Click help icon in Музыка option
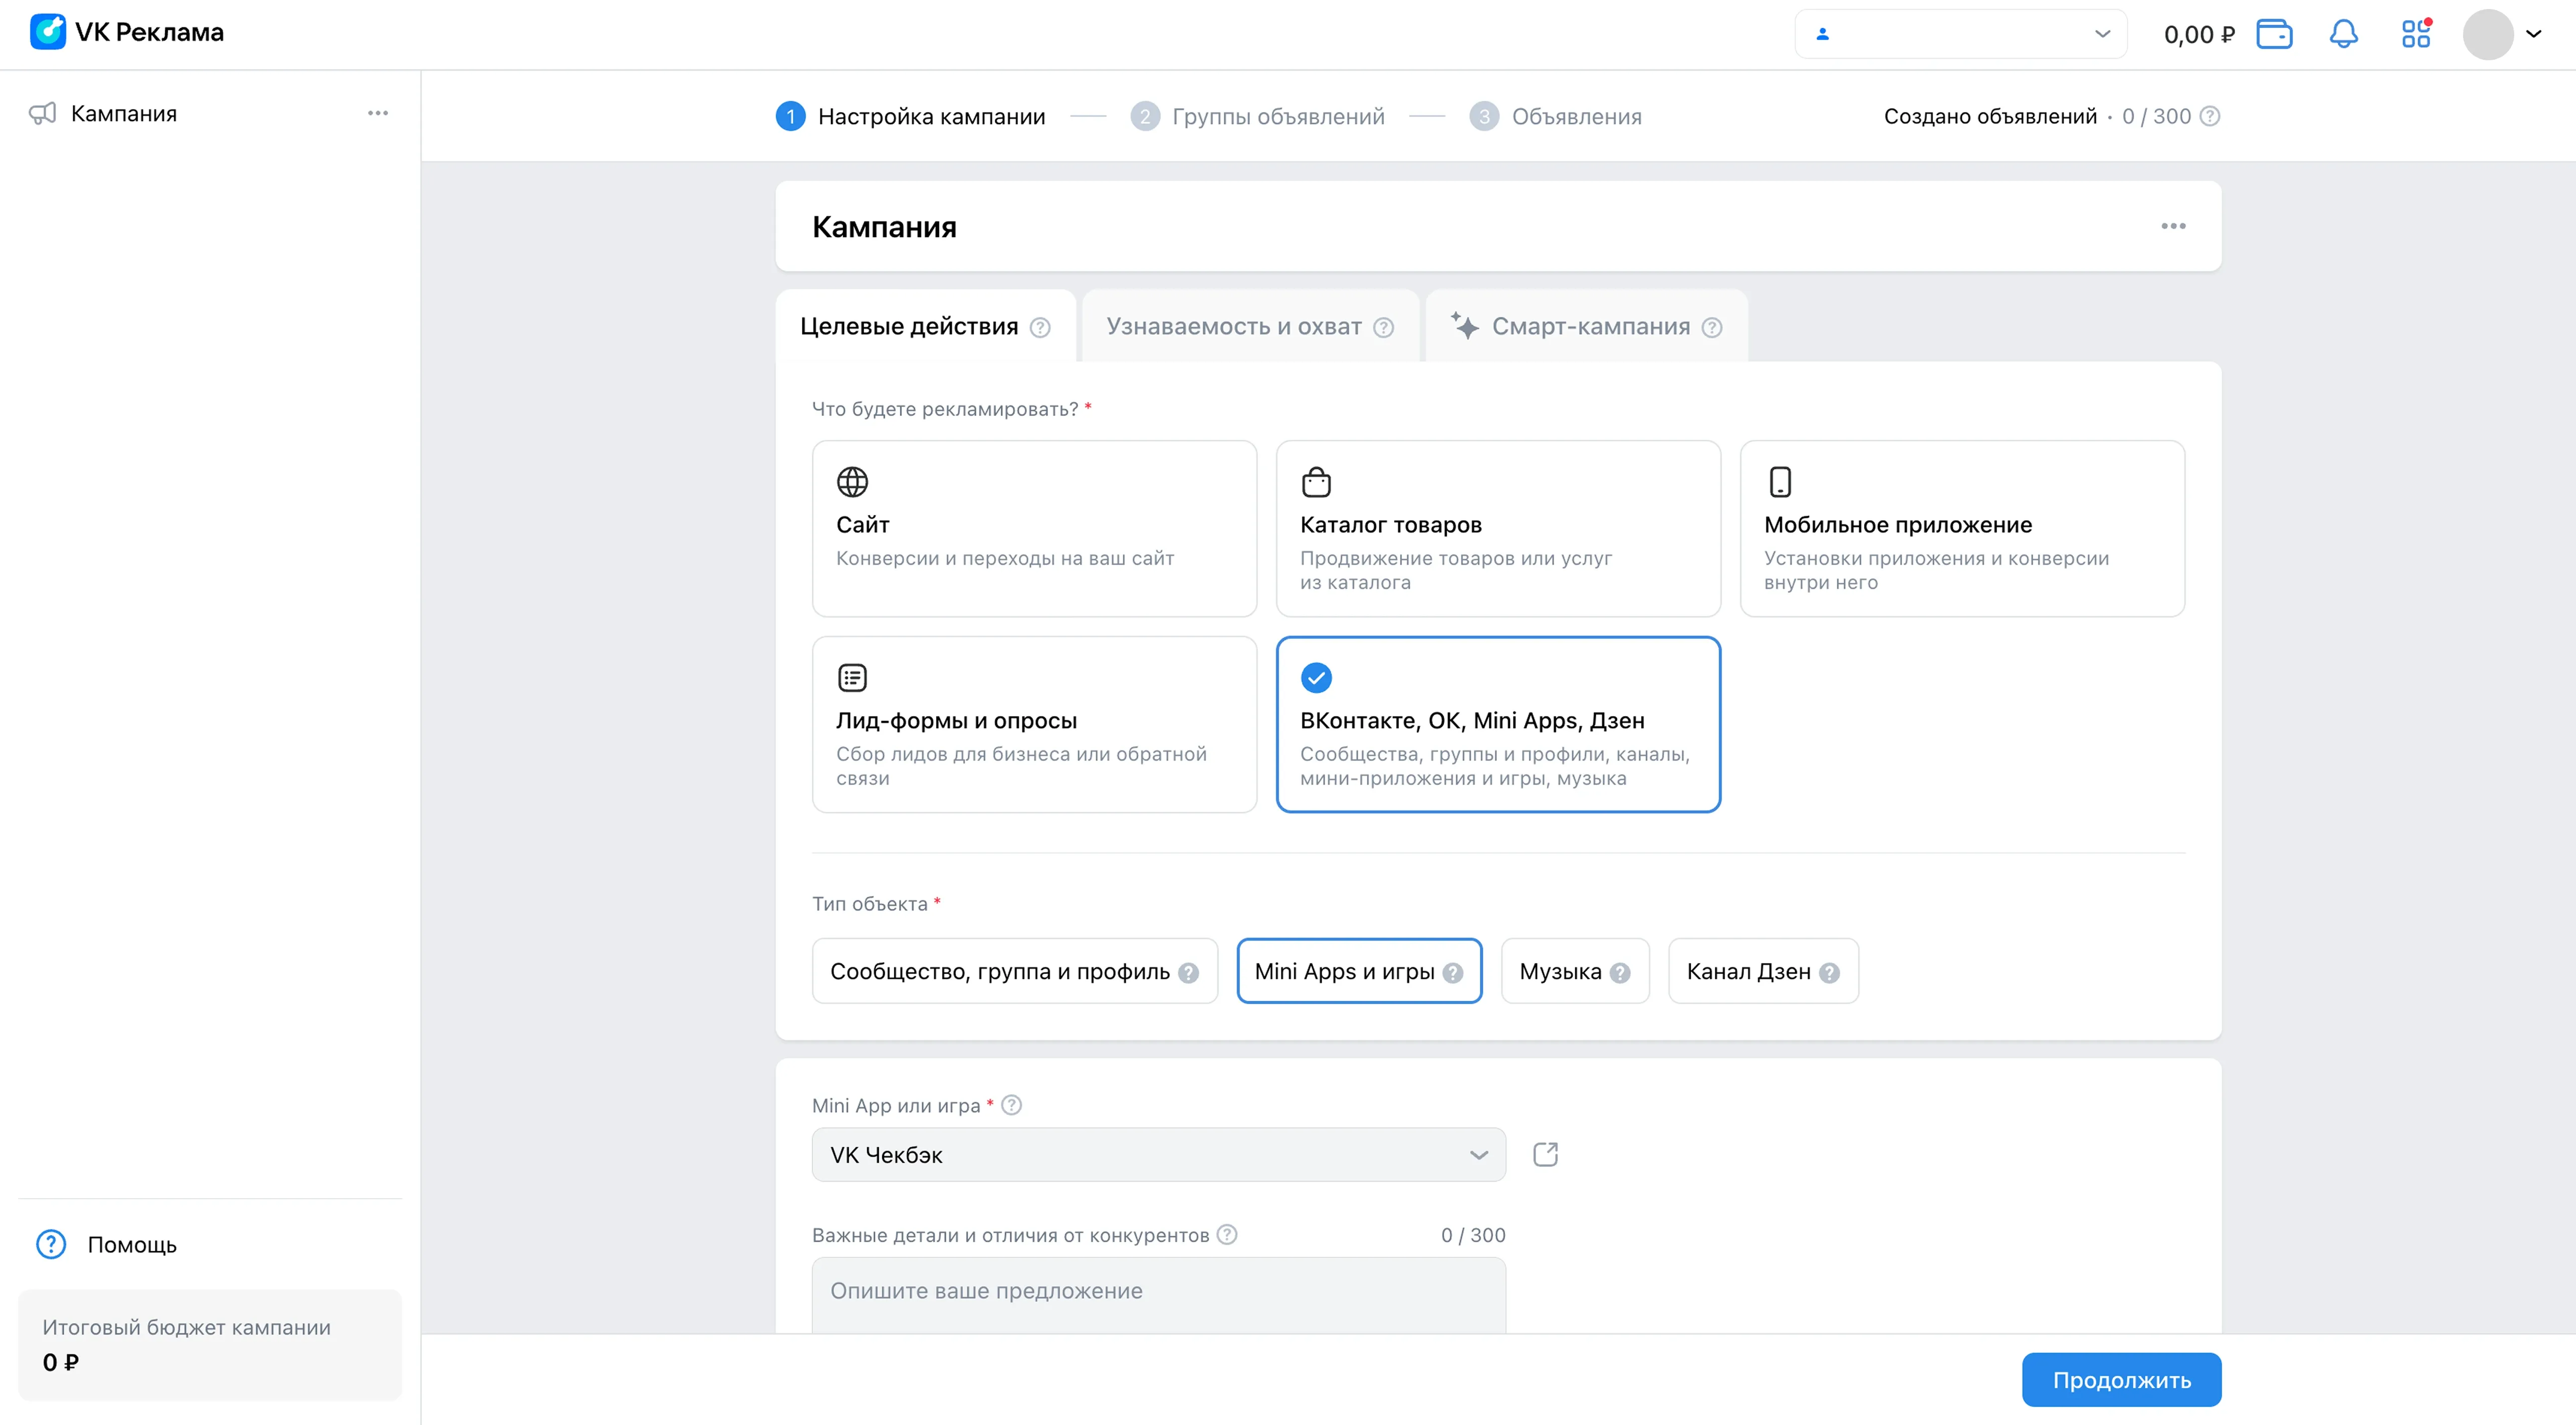 (x=1620, y=972)
